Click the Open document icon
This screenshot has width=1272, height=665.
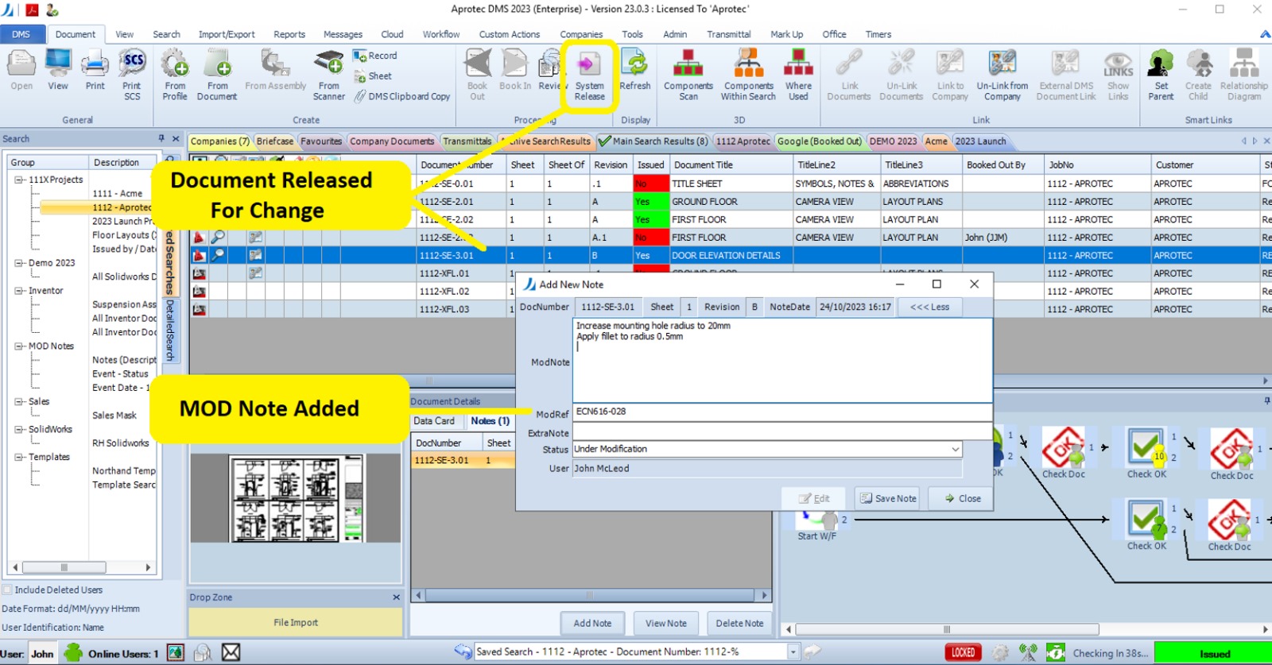click(21, 70)
